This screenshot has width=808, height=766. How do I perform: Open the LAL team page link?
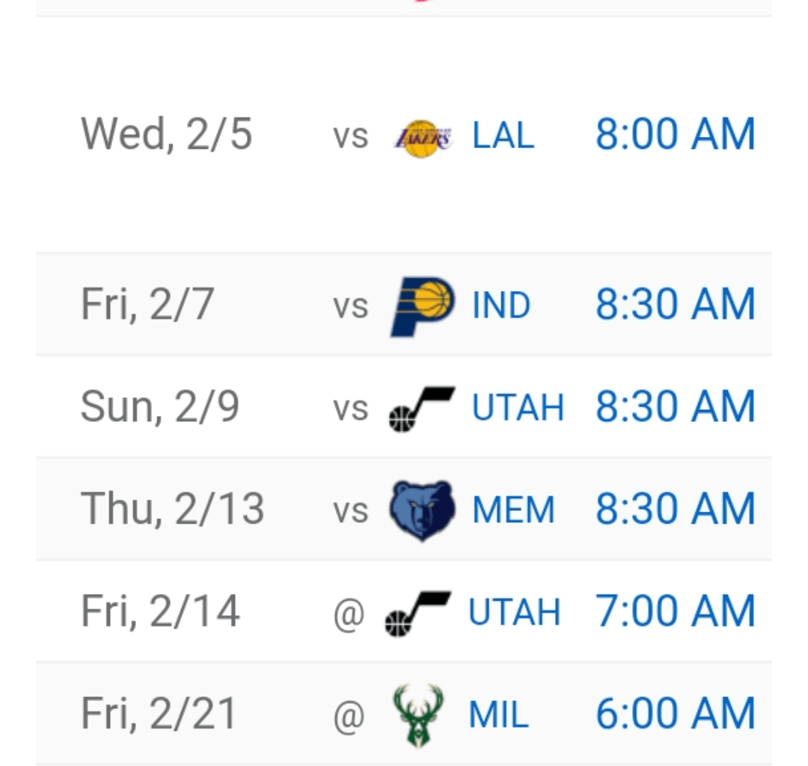(502, 135)
